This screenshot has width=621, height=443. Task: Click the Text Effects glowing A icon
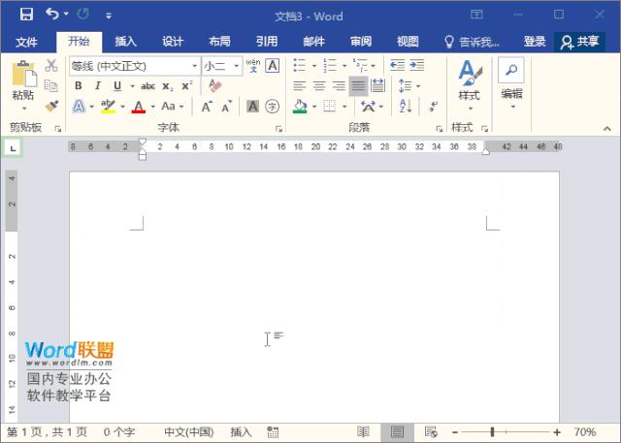click(79, 107)
